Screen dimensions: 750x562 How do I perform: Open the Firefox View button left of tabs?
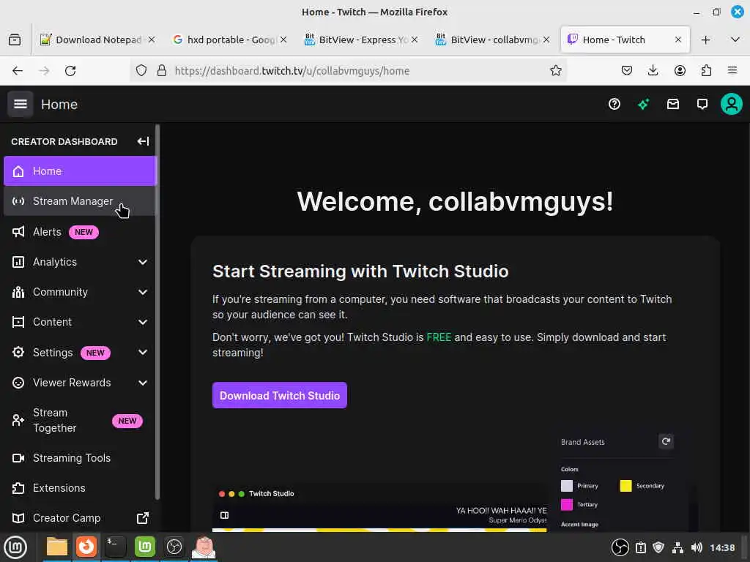15,40
